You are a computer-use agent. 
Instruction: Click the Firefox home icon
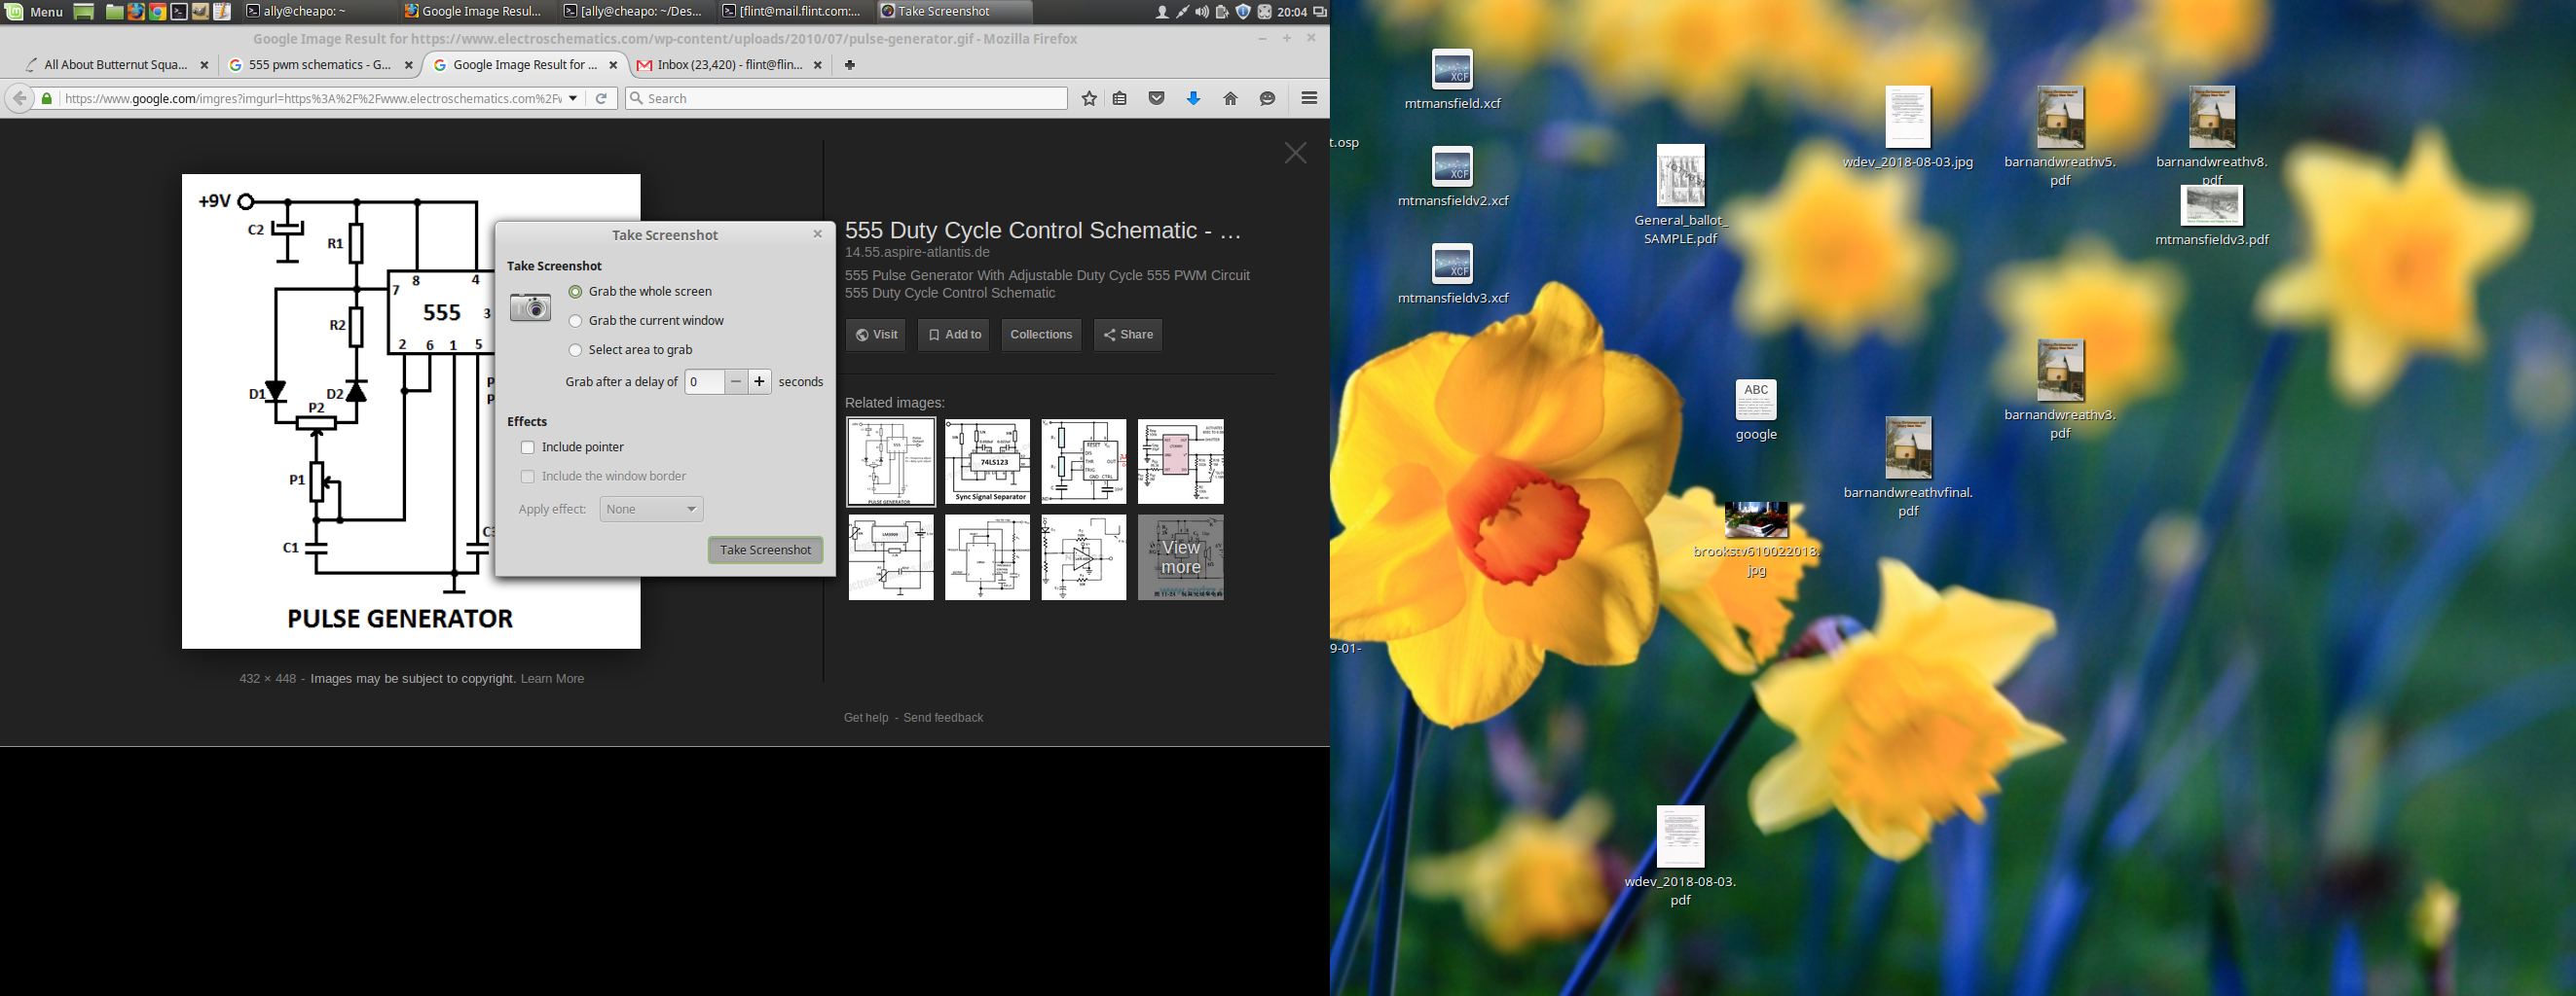point(1230,98)
